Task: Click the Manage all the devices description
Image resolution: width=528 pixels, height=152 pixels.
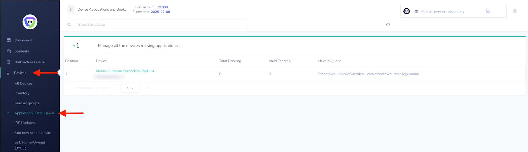Action: coord(138,46)
